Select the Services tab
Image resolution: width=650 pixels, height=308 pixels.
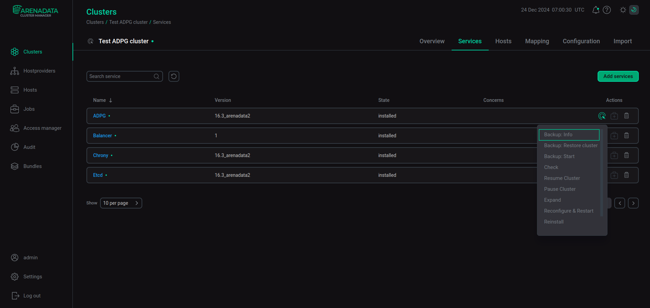click(470, 41)
